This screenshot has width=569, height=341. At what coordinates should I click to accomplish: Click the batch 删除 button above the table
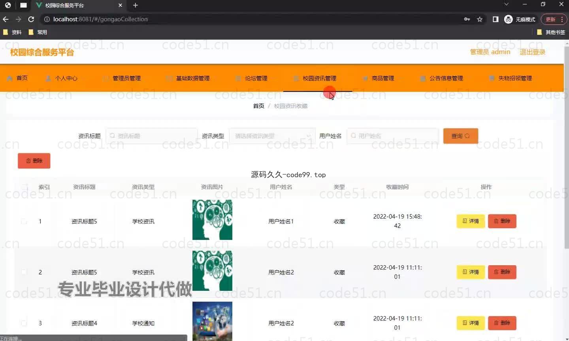tap(34, 161)
